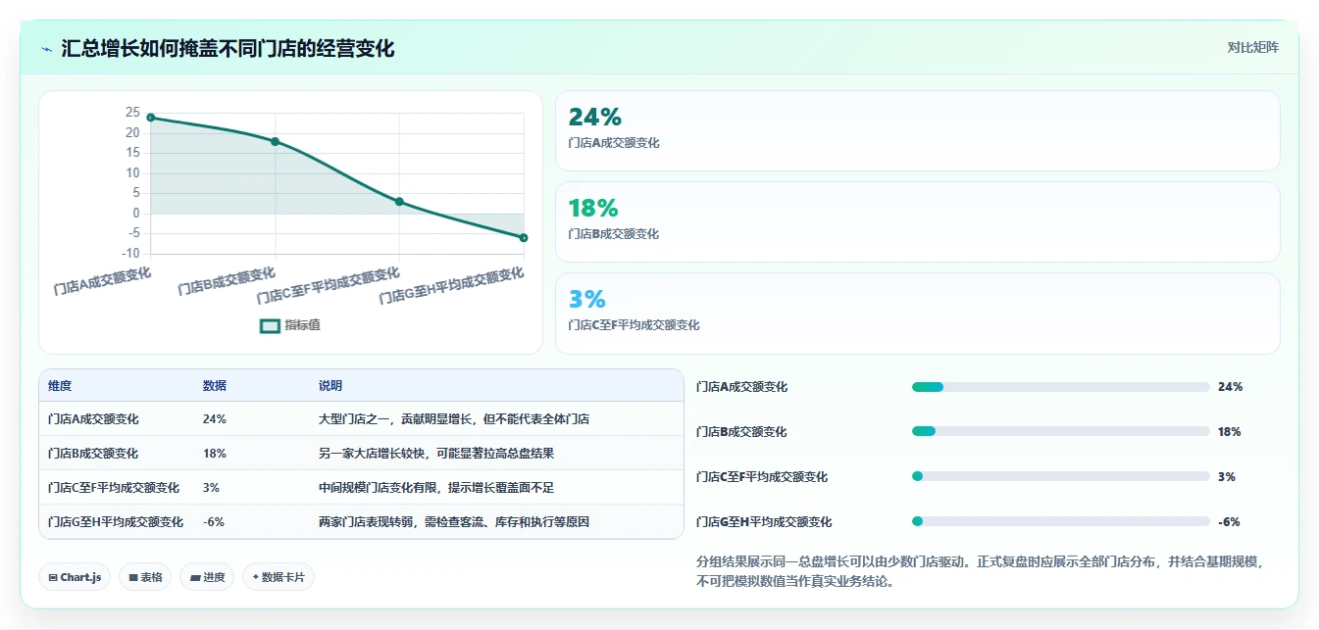
Task: Click the 24% value in the table
Action: tap(215, 419)
